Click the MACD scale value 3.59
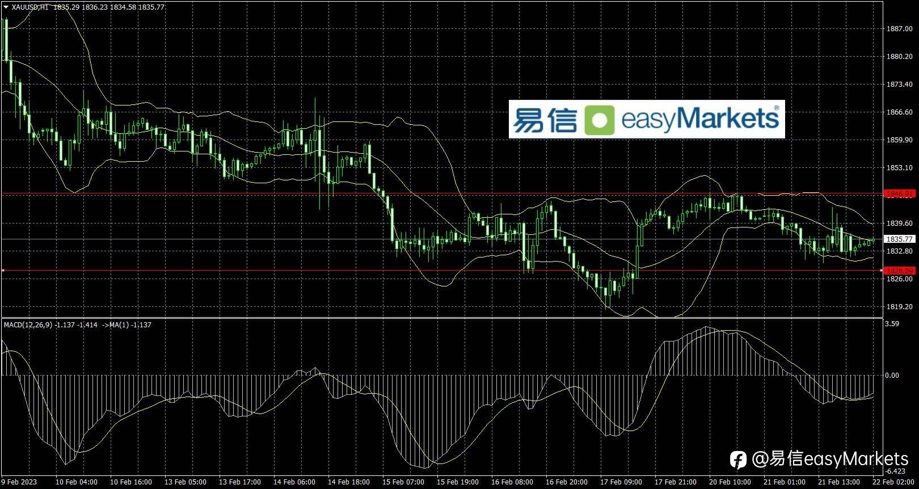 [x=892, y=324]
